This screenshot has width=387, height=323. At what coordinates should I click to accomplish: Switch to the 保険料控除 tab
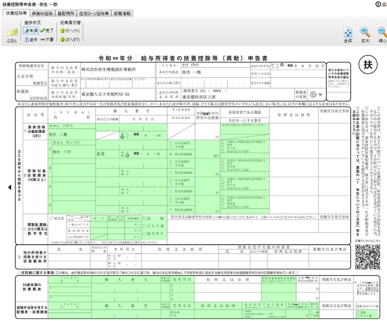point(41,13)
